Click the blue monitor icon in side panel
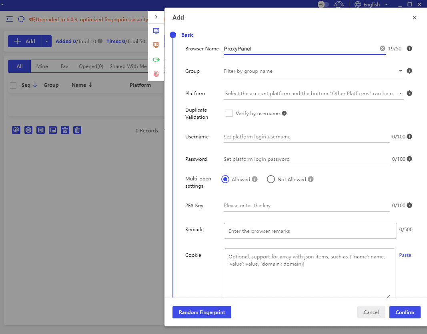427x334 pixels. pyautogui.click(x=156, y=31)
